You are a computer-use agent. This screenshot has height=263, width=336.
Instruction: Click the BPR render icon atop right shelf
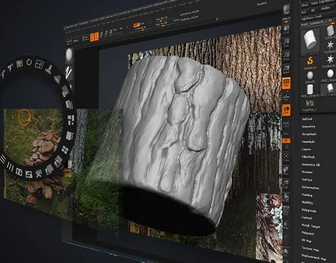(x=286, y=10)
